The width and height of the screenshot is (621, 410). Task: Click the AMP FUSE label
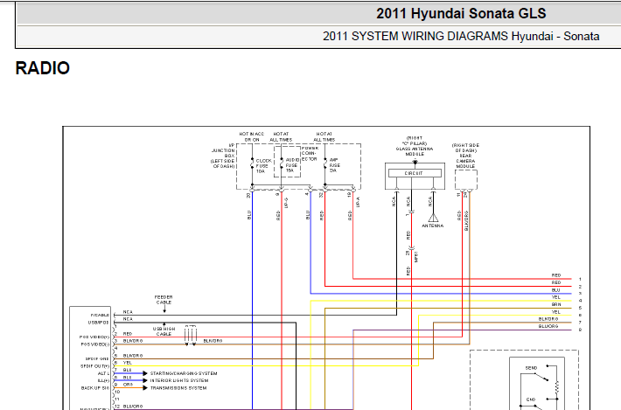[x=334, y=165]
